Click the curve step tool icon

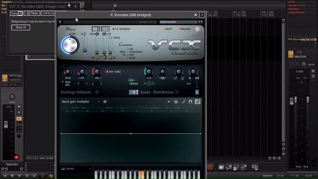tap(183, 101)
